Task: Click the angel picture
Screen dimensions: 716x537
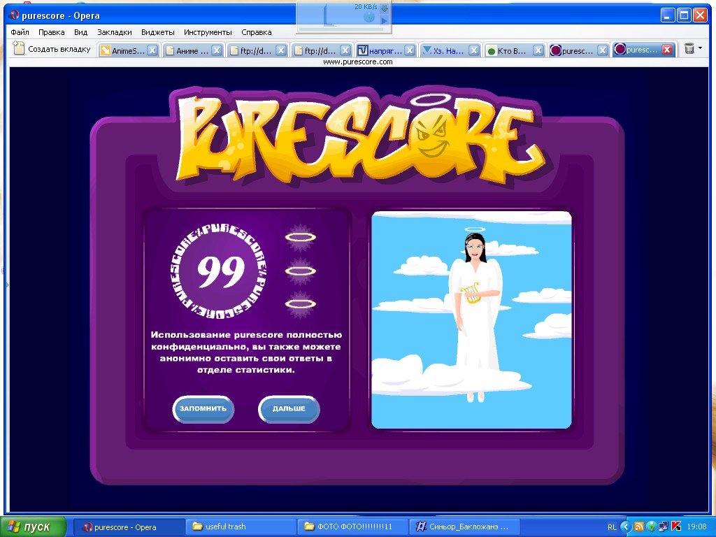Action: pyautogui.click(x=471, y=320)
